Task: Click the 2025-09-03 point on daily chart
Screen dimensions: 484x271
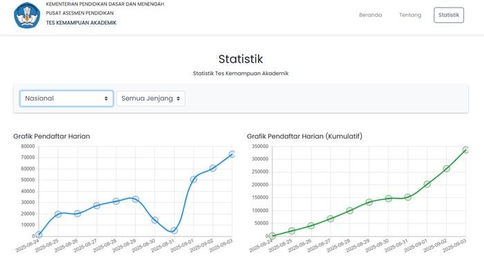Action: pyautogui.click(x=232, y=154)
